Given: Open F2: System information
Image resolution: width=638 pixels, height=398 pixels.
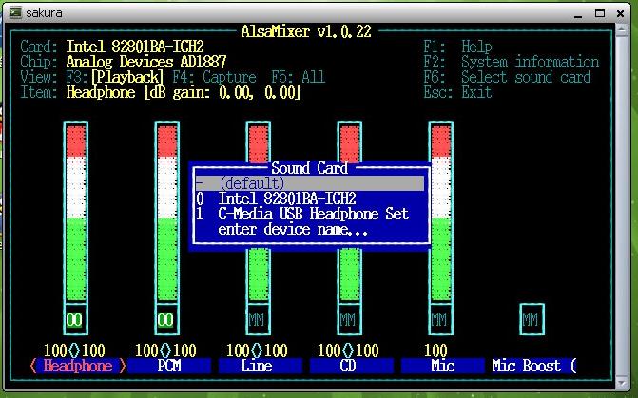Looking at the screenshot, I should (511, 62).
